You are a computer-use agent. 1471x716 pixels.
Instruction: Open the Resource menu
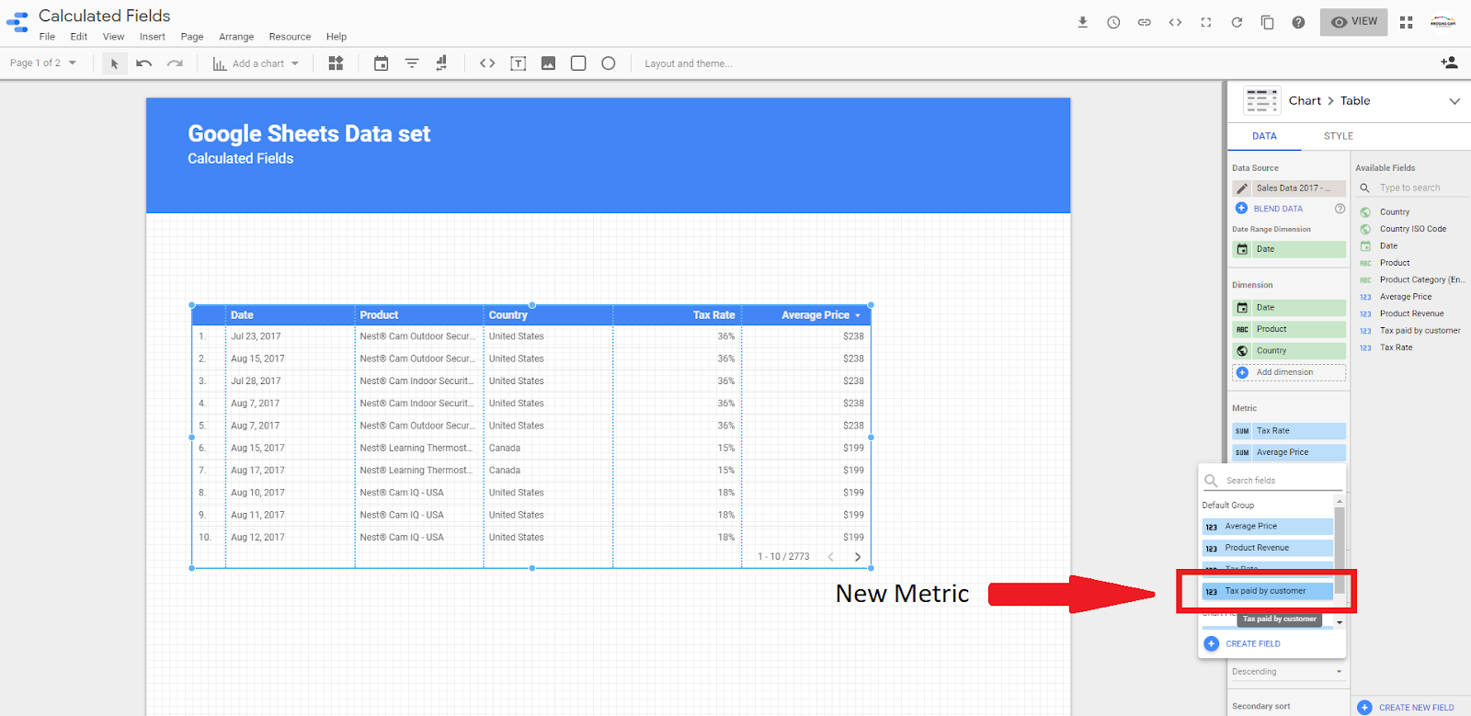click(x=290, y=37)
